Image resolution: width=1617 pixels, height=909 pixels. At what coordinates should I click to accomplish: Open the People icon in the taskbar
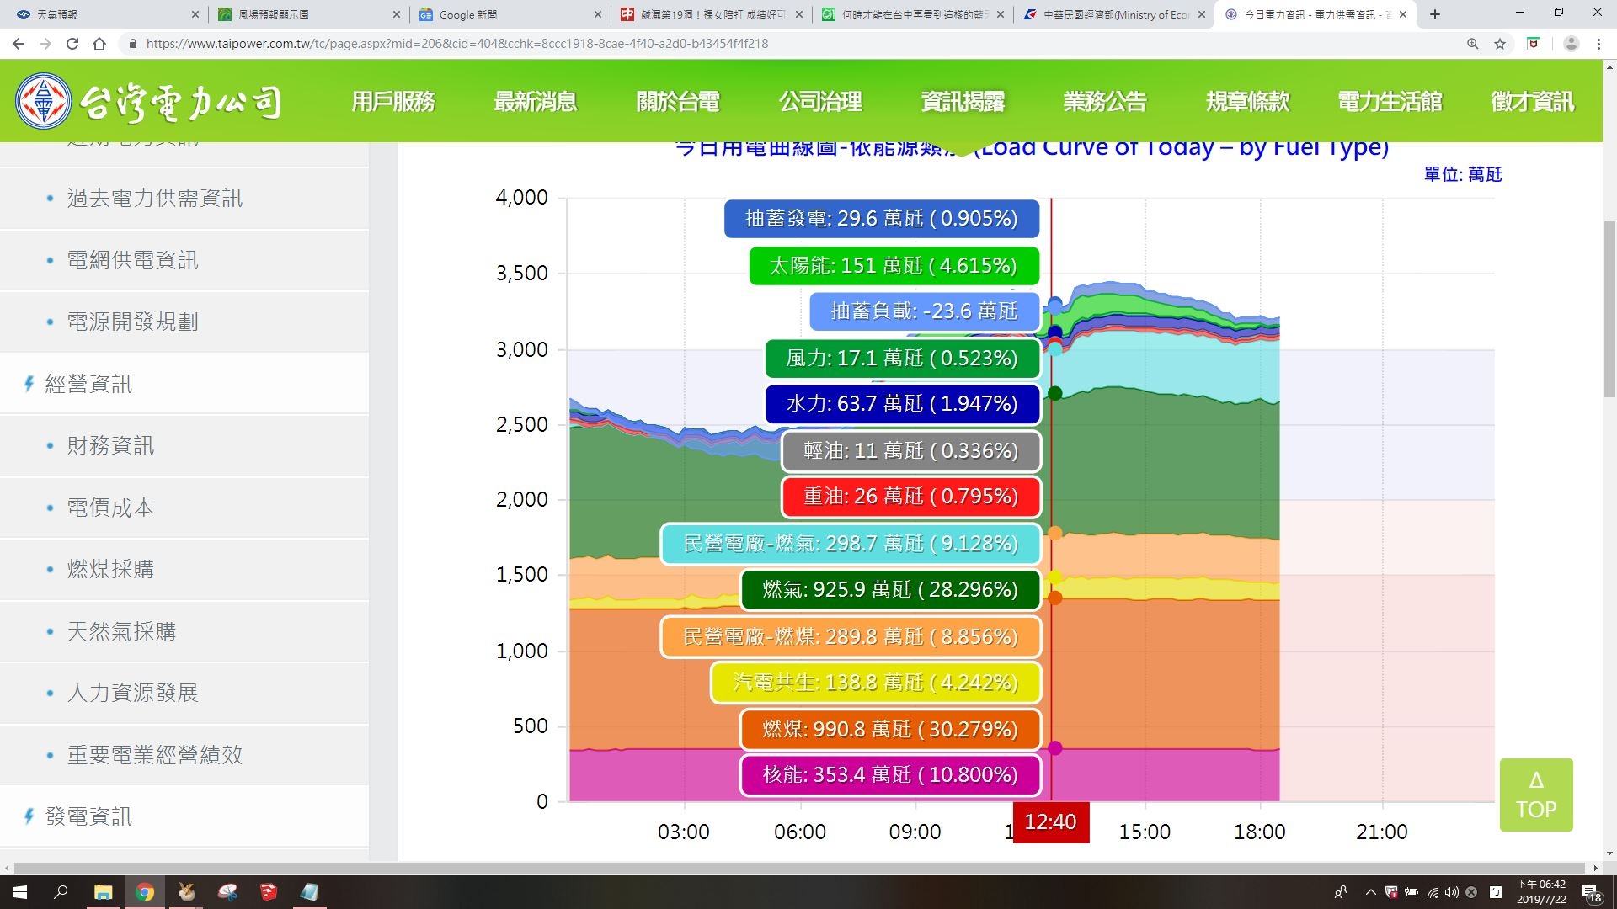tap(1340, 892)
